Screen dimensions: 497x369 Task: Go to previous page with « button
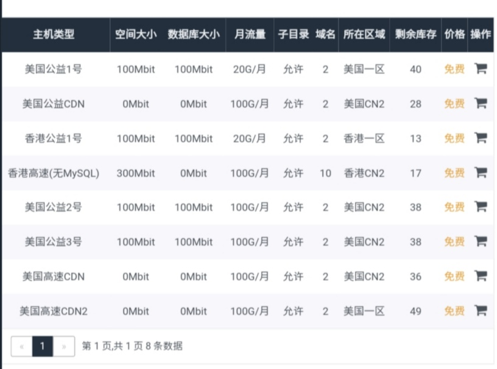click(22, 347)
